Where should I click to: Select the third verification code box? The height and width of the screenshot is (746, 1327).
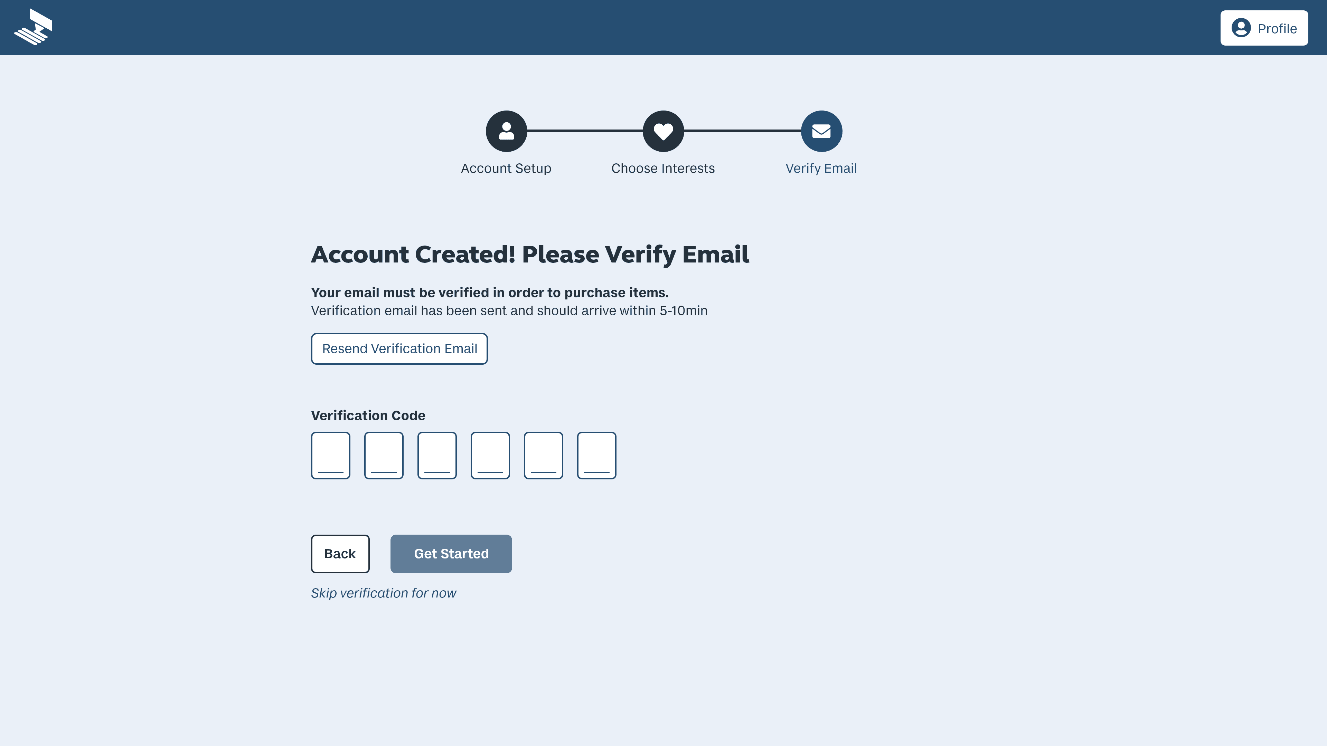coord(437,455)
